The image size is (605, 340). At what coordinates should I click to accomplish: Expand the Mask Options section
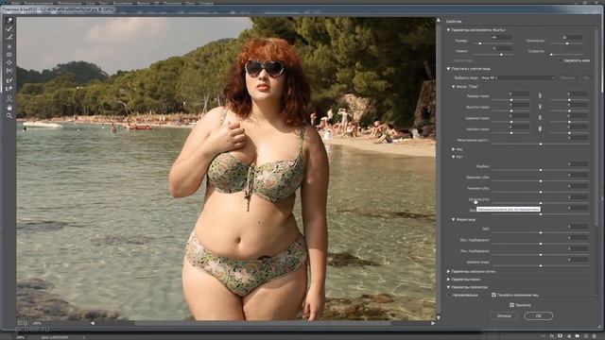pyautogui.click(x=449, y=280)
